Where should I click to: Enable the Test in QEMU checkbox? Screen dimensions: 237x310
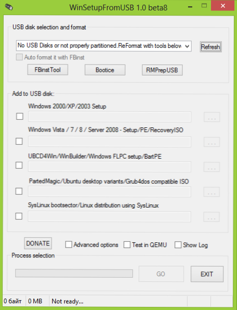(x=127, y=244)
